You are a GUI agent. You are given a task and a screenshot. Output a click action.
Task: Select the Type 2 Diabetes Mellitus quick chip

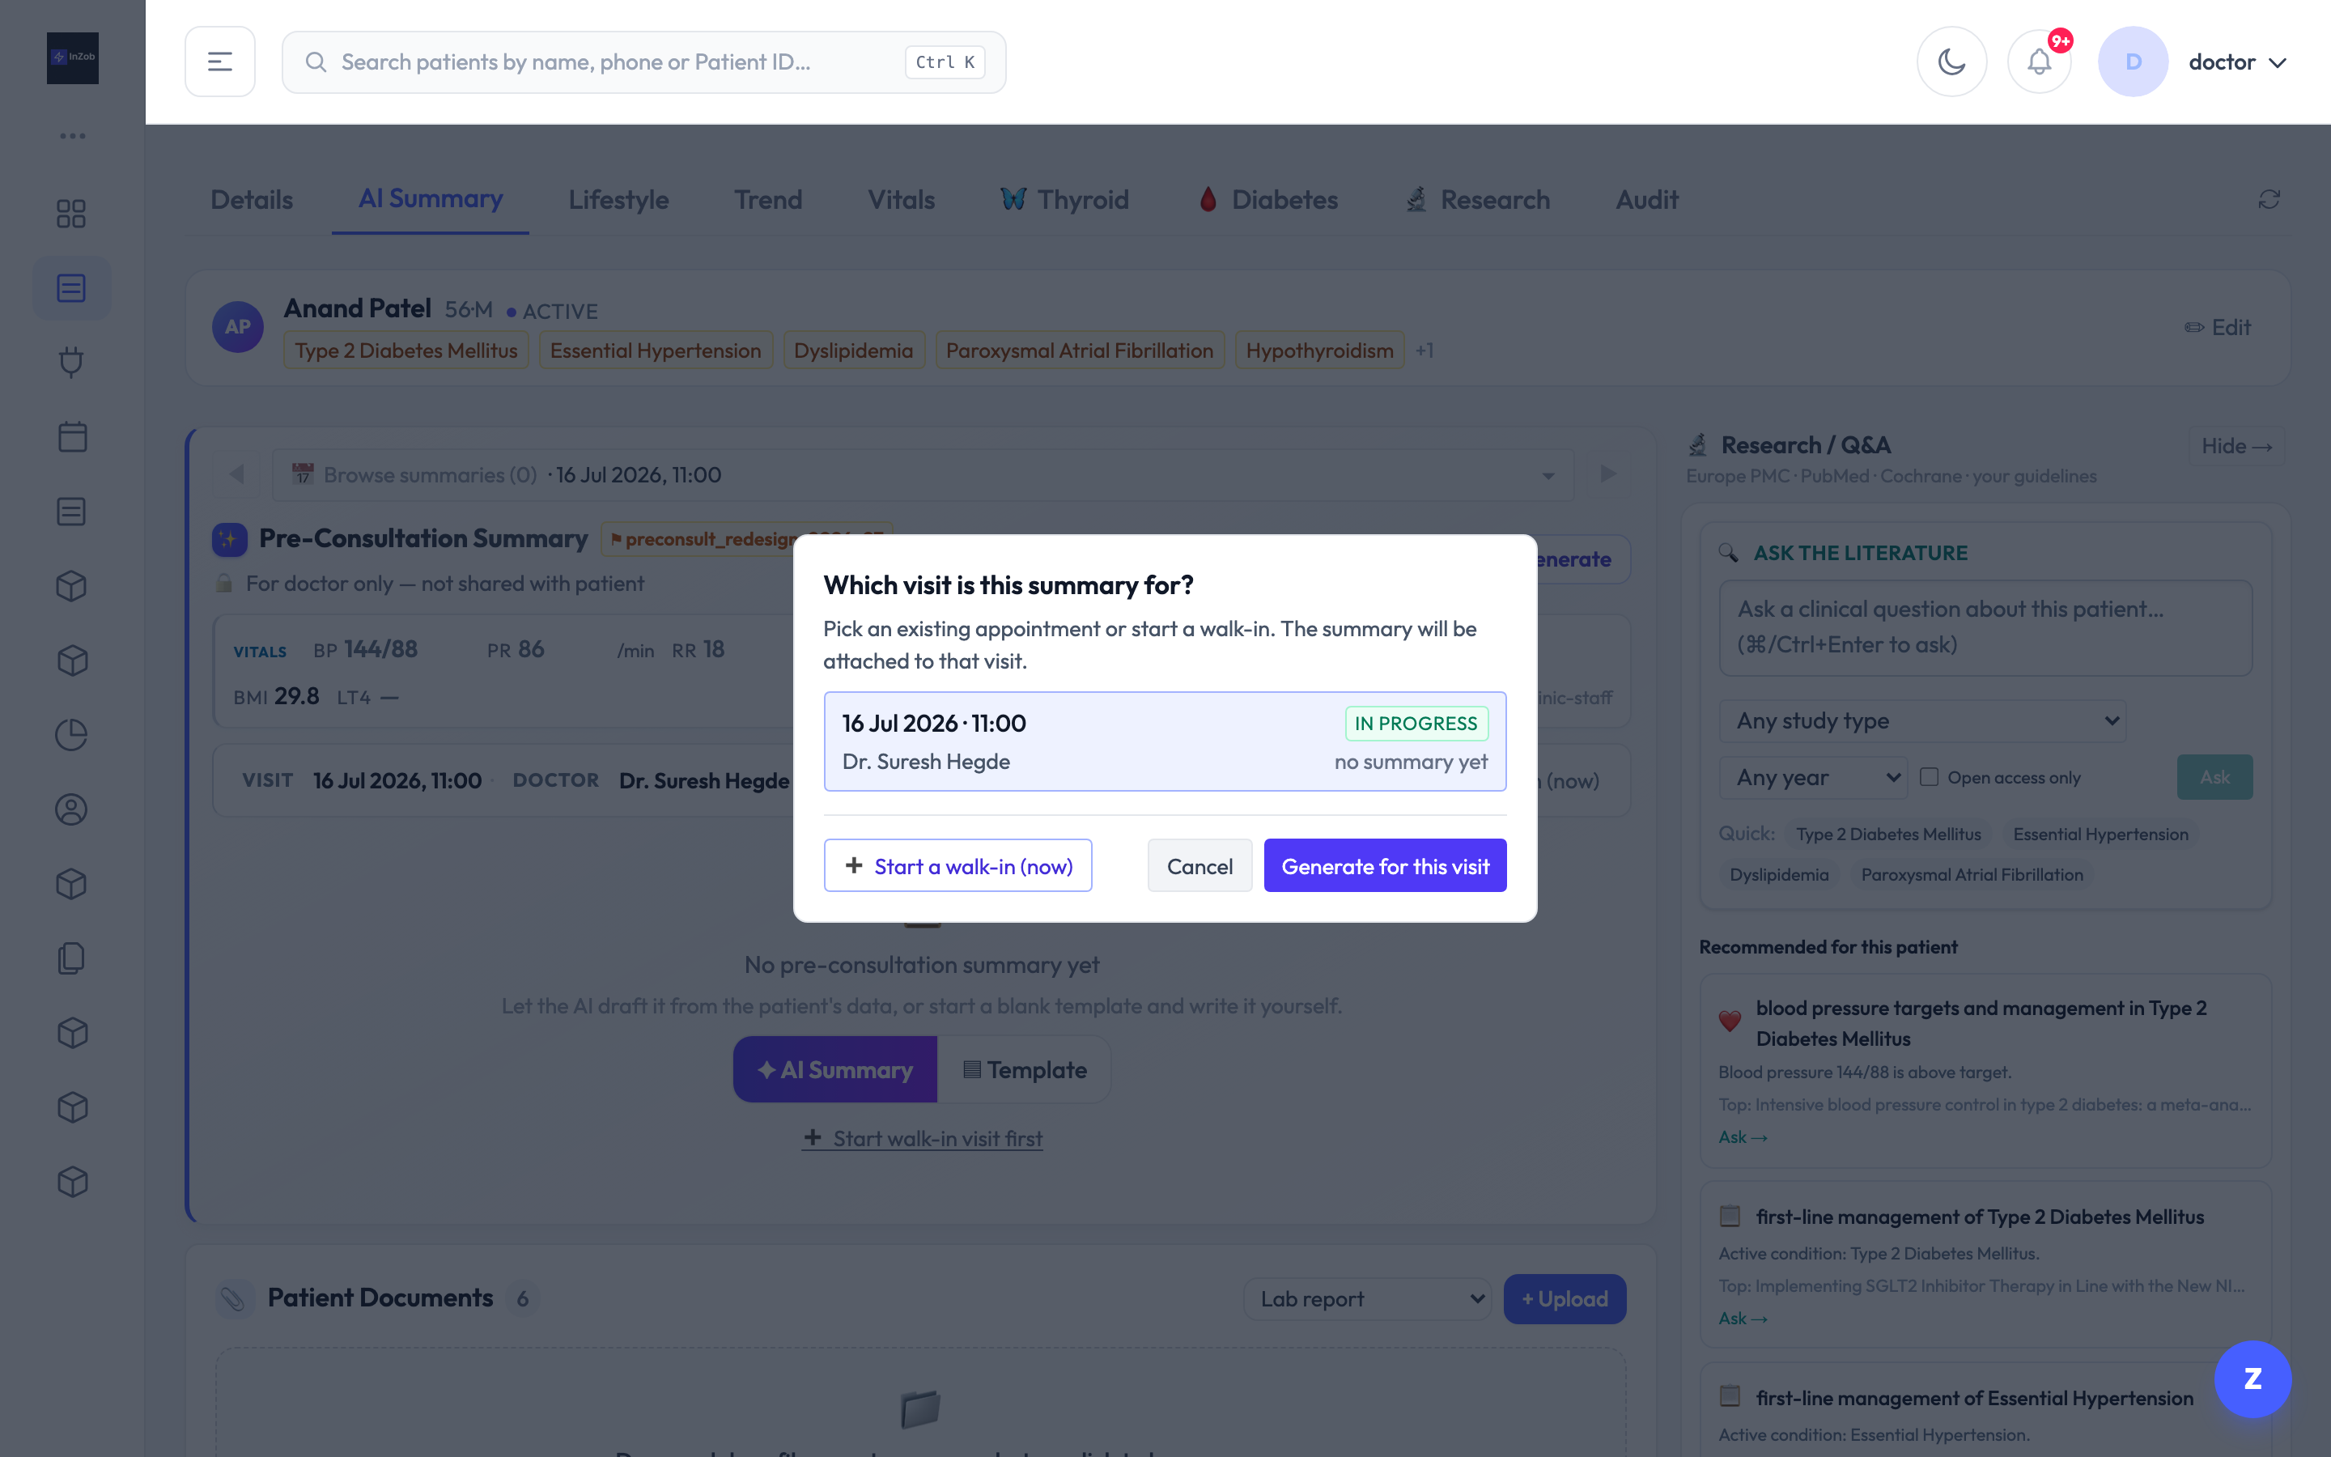point(1888,834)
